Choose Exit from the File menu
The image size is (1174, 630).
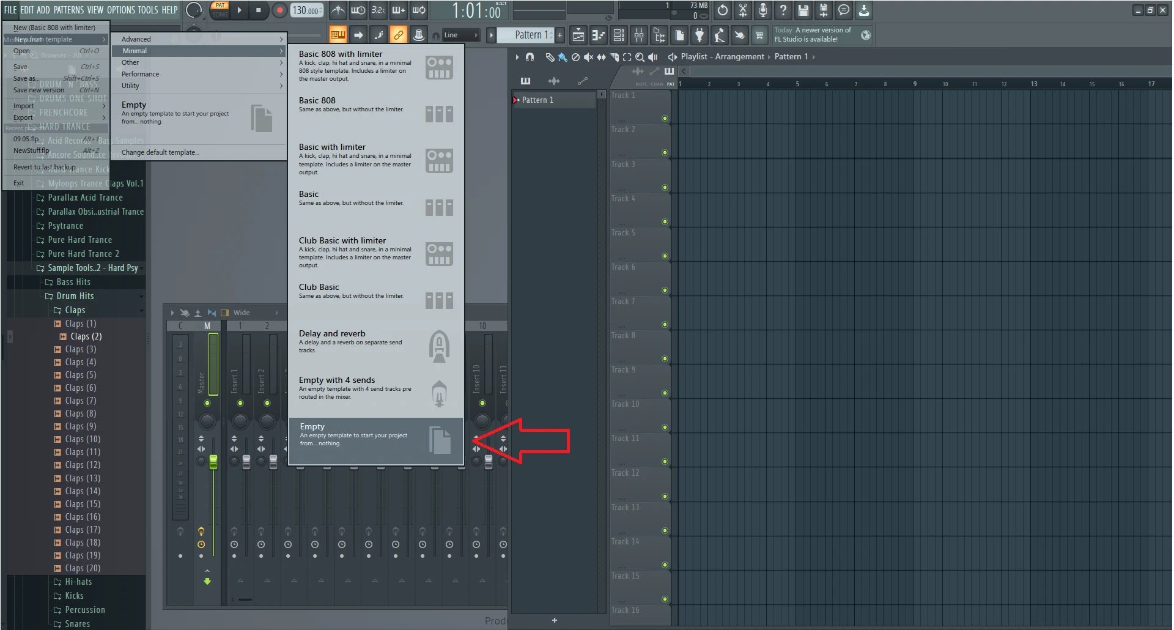tap(56, 183)
